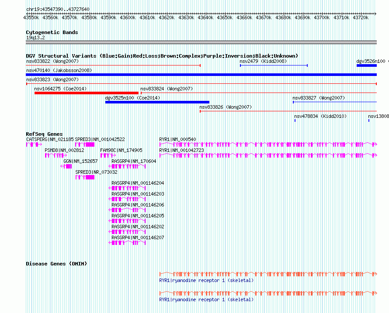Image resolution: width=389 pixels, height=313 pixels.
Task: Click the gray 19q13.2 cytogenetic band bar
Action: pyautogui.click(x=201, y=42)
